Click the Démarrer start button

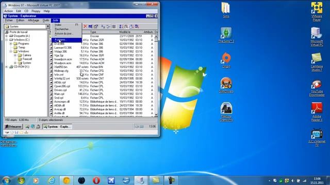click(x=13, y=127)
